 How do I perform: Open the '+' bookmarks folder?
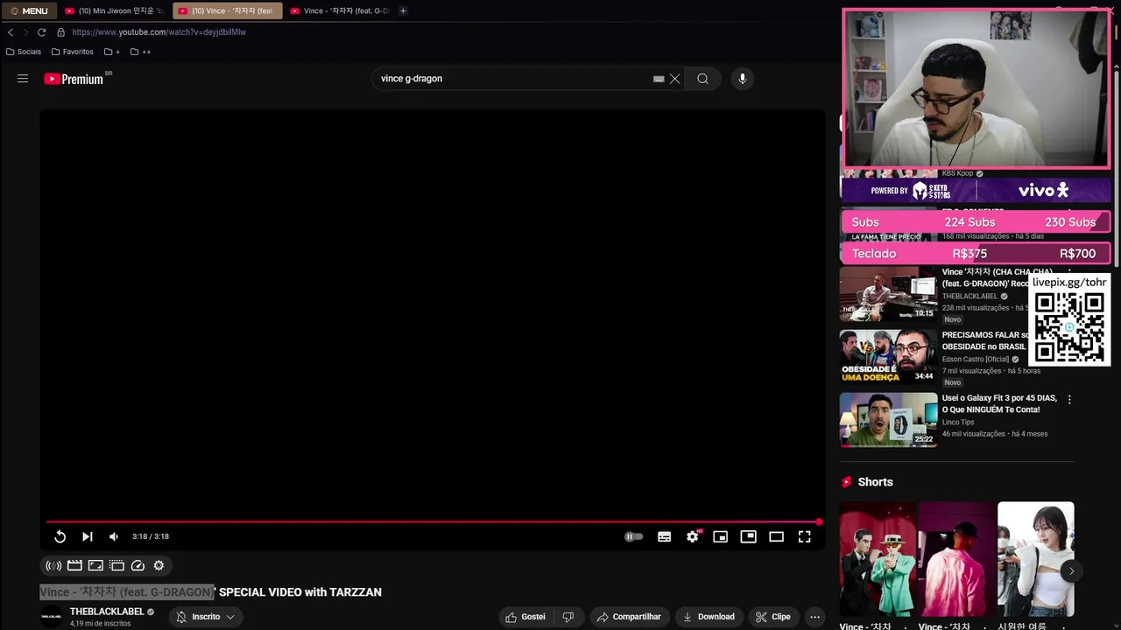[112, 52]
